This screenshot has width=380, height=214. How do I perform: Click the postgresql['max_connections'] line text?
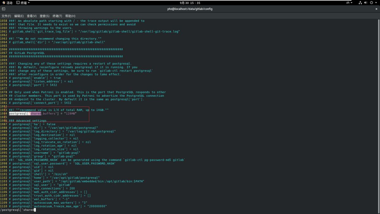(42, 188)
